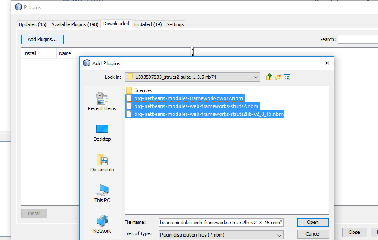
Task: Click the Open button
Action: coord(313,222)
